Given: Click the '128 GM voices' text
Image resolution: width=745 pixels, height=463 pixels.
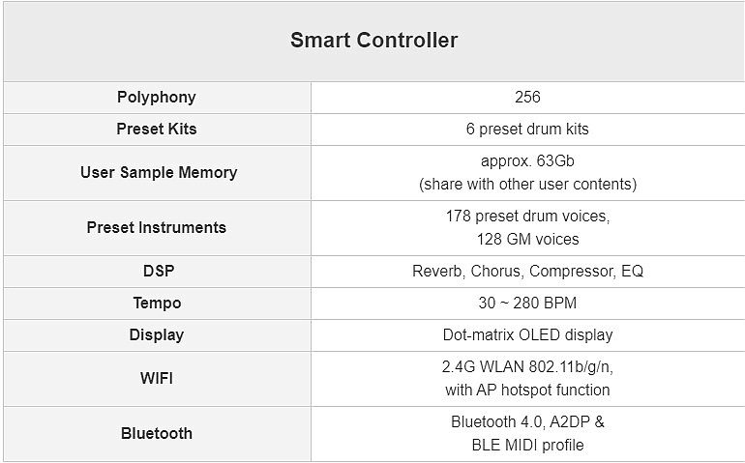Looking at the screenshot, I should tap(527, 239).
